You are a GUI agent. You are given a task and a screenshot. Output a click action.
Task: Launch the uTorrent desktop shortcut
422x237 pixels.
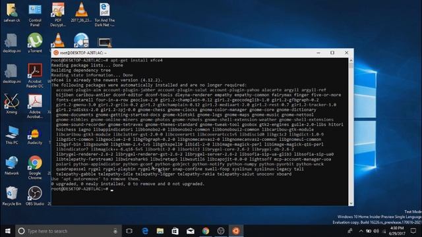pos(35,42)
